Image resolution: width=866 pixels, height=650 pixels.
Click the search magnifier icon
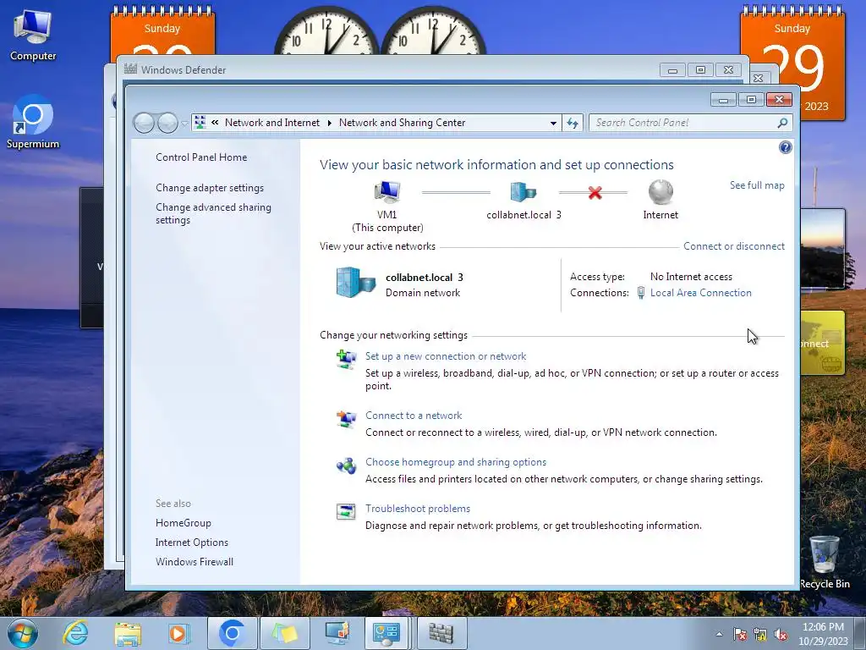782,123
